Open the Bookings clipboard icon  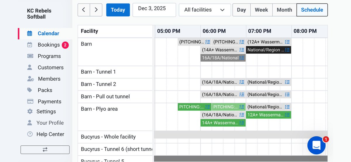tap(30, 45)
